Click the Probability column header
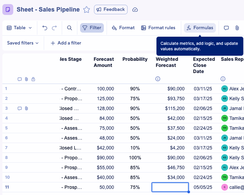Screen dimensions: 244x195 pos(135,59)
